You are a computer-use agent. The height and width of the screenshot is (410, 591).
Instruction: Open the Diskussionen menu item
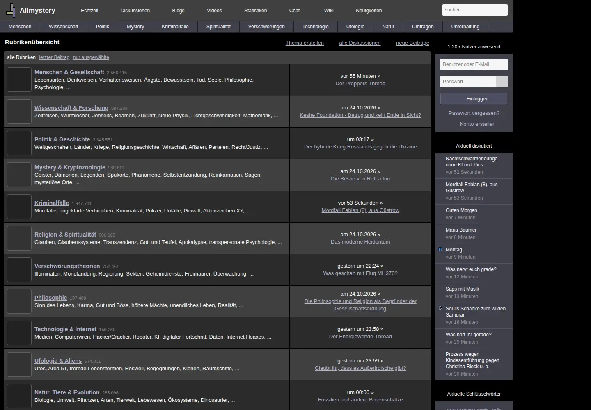tap(135, 11)
